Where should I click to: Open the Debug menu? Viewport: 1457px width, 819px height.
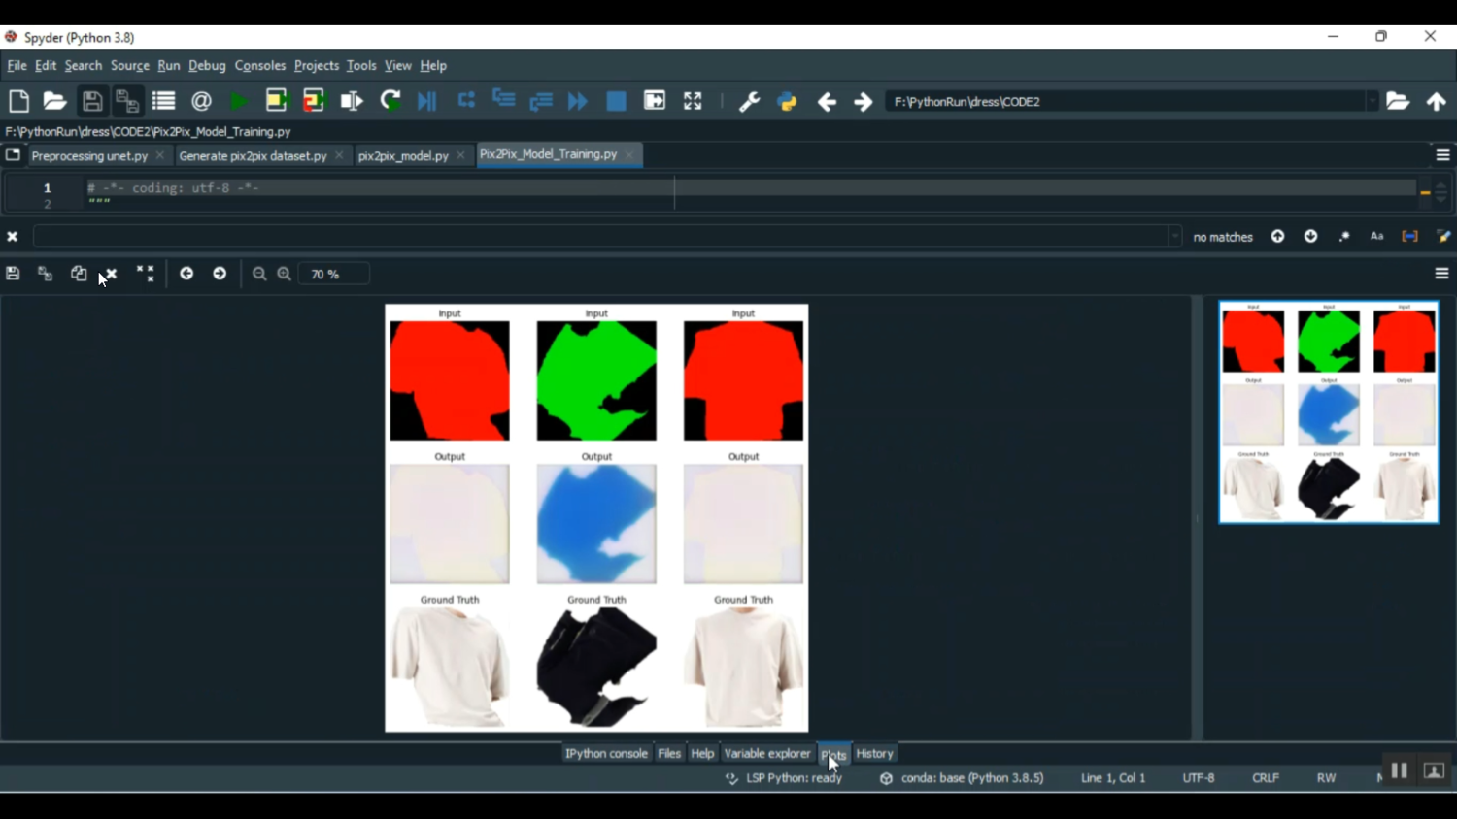207,65
